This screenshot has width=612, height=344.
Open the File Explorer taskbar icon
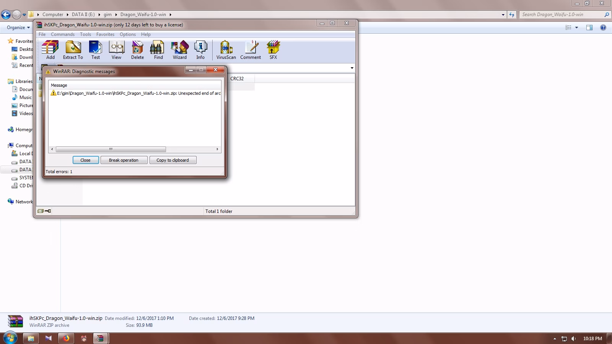point(31,338)
